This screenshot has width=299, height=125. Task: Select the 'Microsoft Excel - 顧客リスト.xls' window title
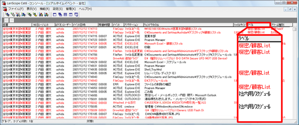(163, 44)
